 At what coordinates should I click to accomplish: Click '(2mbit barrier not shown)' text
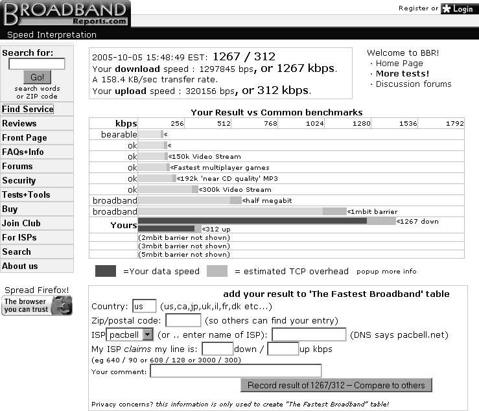point(184,237)
